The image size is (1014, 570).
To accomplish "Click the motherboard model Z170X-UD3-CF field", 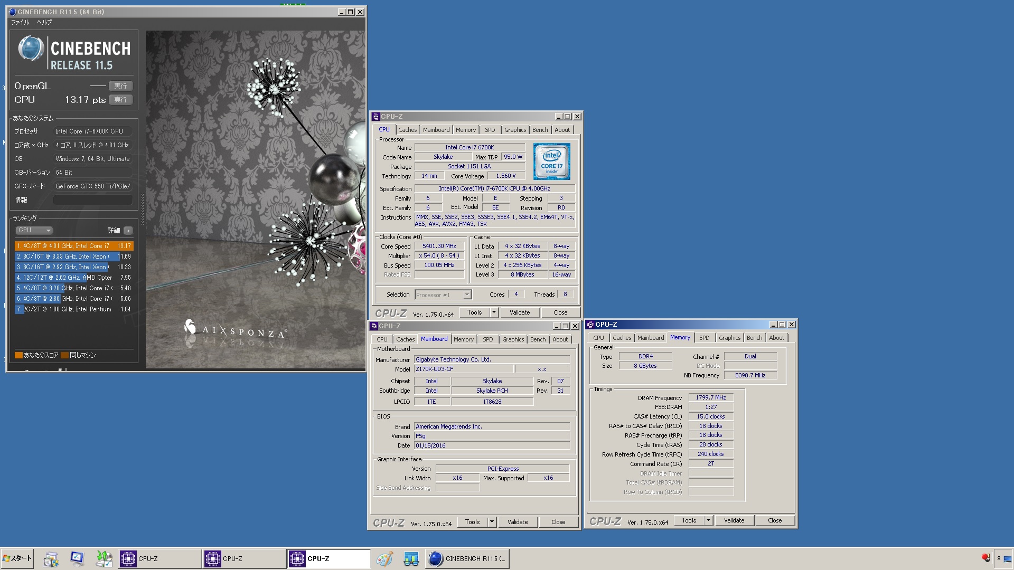I will 463,369.
